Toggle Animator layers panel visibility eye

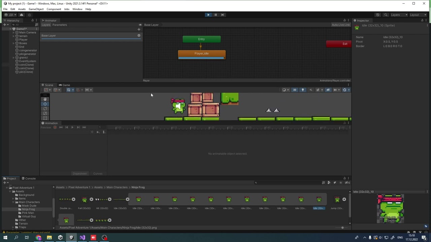pos(140,25)
